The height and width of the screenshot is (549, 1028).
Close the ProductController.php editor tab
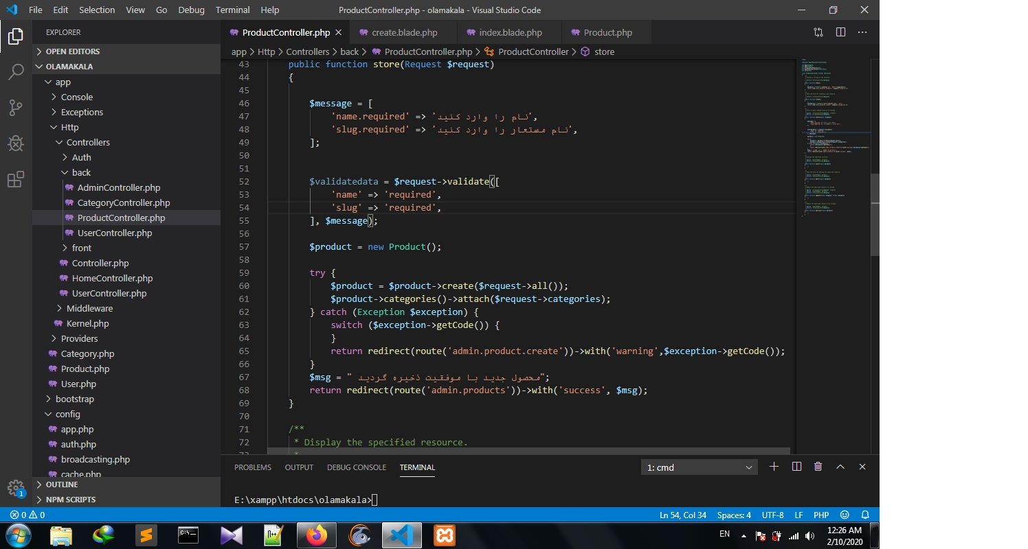[x=339, y=32]
